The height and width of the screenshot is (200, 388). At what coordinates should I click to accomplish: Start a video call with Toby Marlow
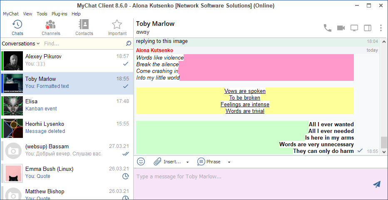click(341, 28)
